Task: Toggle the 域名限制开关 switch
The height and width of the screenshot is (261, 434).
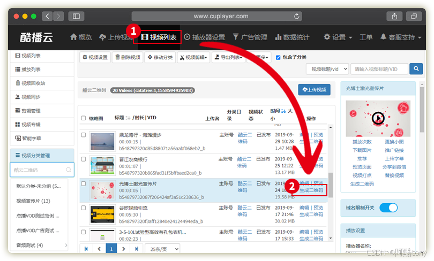Action: click(388, 208)
